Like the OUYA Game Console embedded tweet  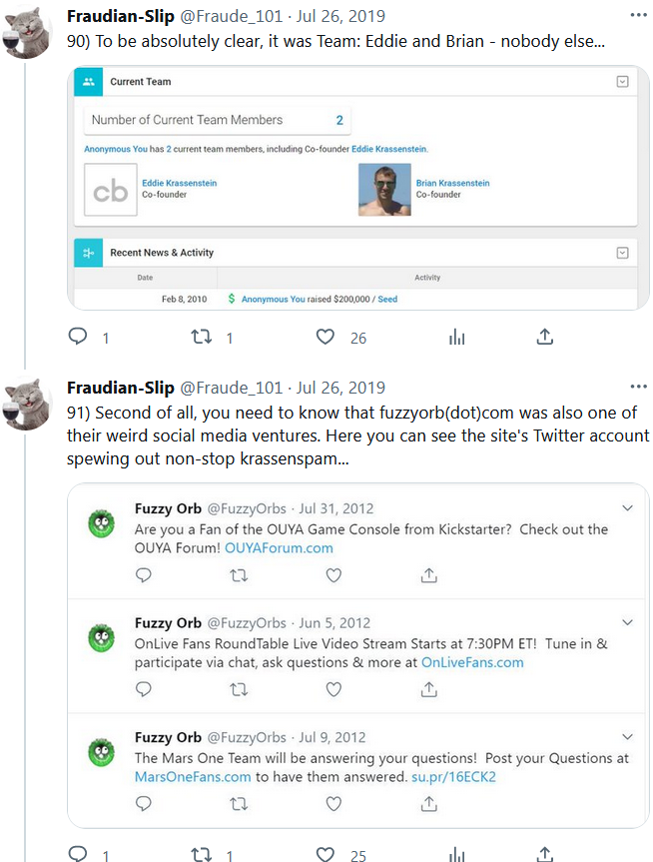pos(333,574)
